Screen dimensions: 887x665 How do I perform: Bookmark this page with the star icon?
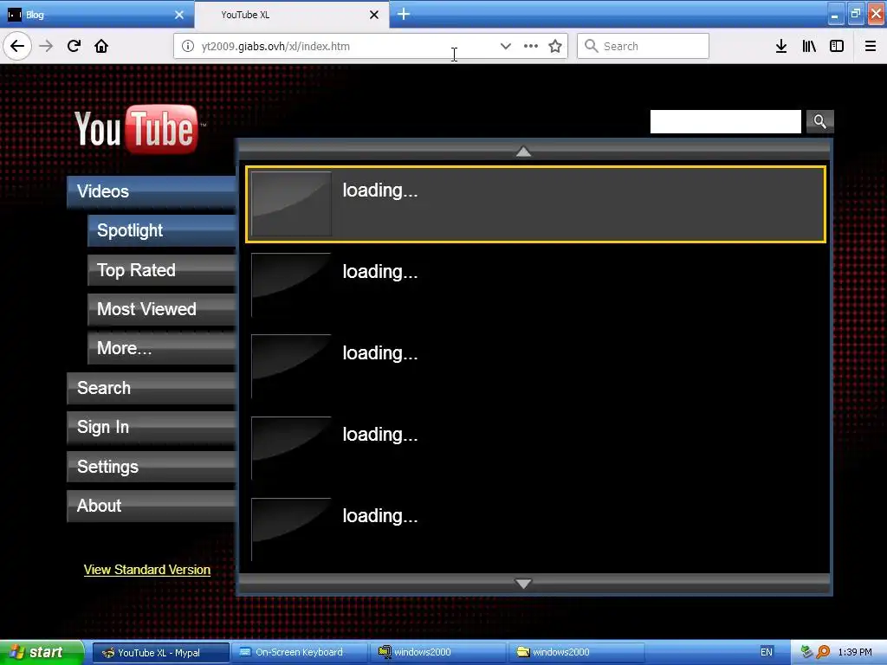[555, 47]
